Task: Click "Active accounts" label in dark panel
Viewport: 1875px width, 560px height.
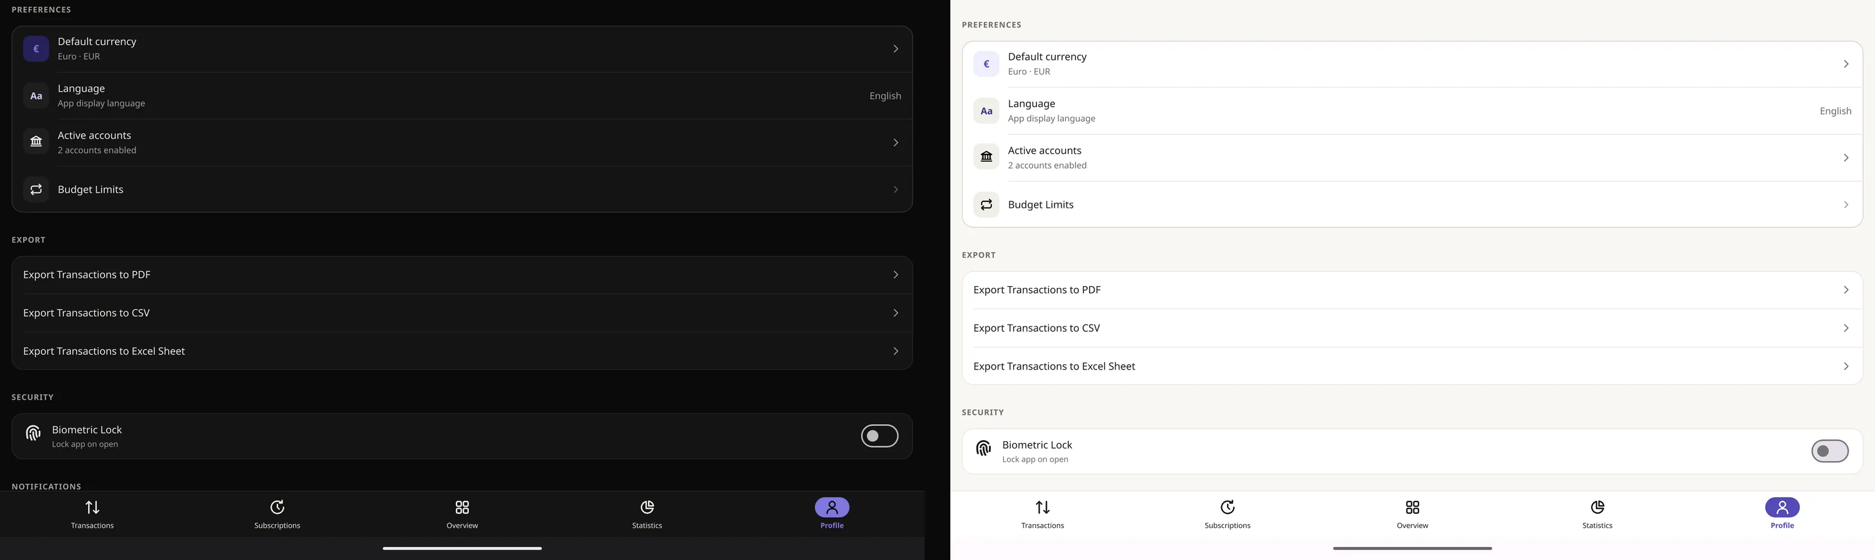Action: coord(94,135)
